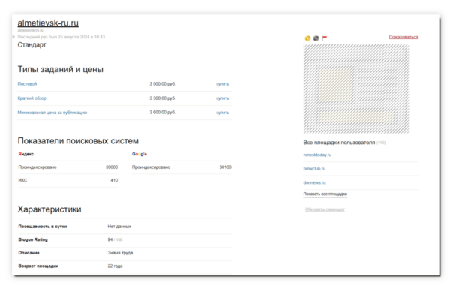Click Обновить скриншот link
This screenshot has height=286, width=450.
[x=325, y=209]
